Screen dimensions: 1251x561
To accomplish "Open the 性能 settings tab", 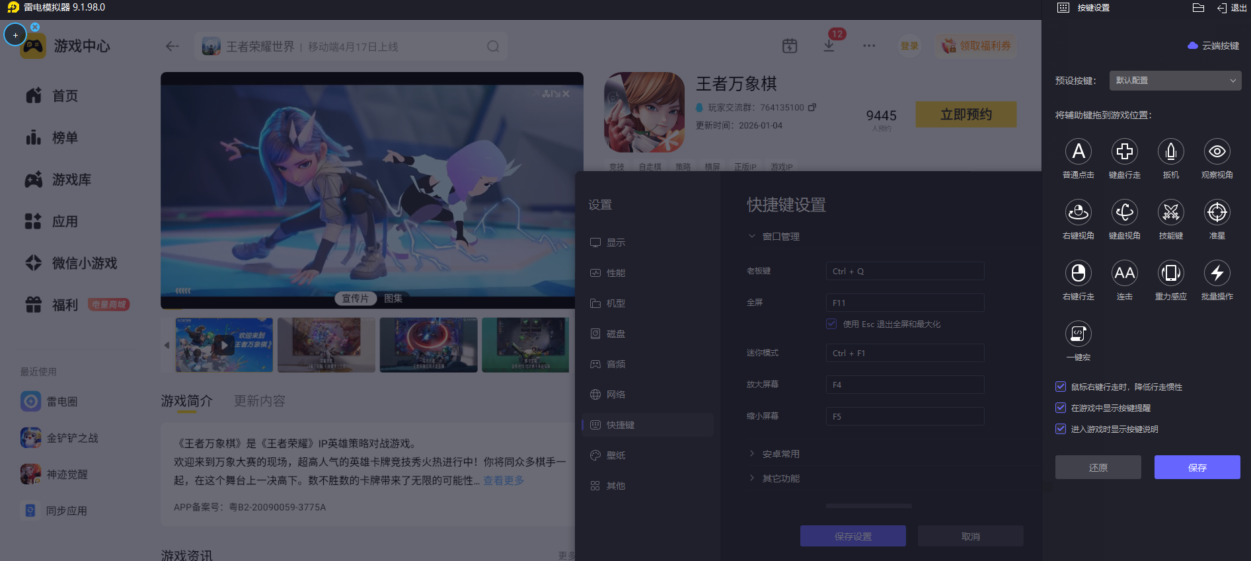I will [648, 273].
